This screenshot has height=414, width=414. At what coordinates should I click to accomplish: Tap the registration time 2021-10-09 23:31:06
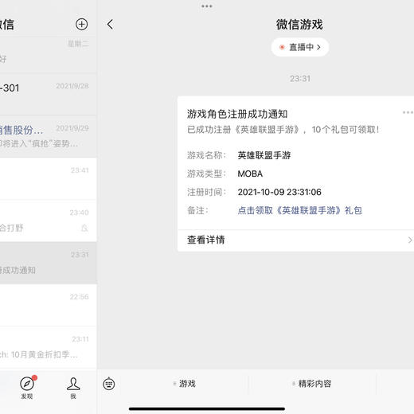point(279,192)
